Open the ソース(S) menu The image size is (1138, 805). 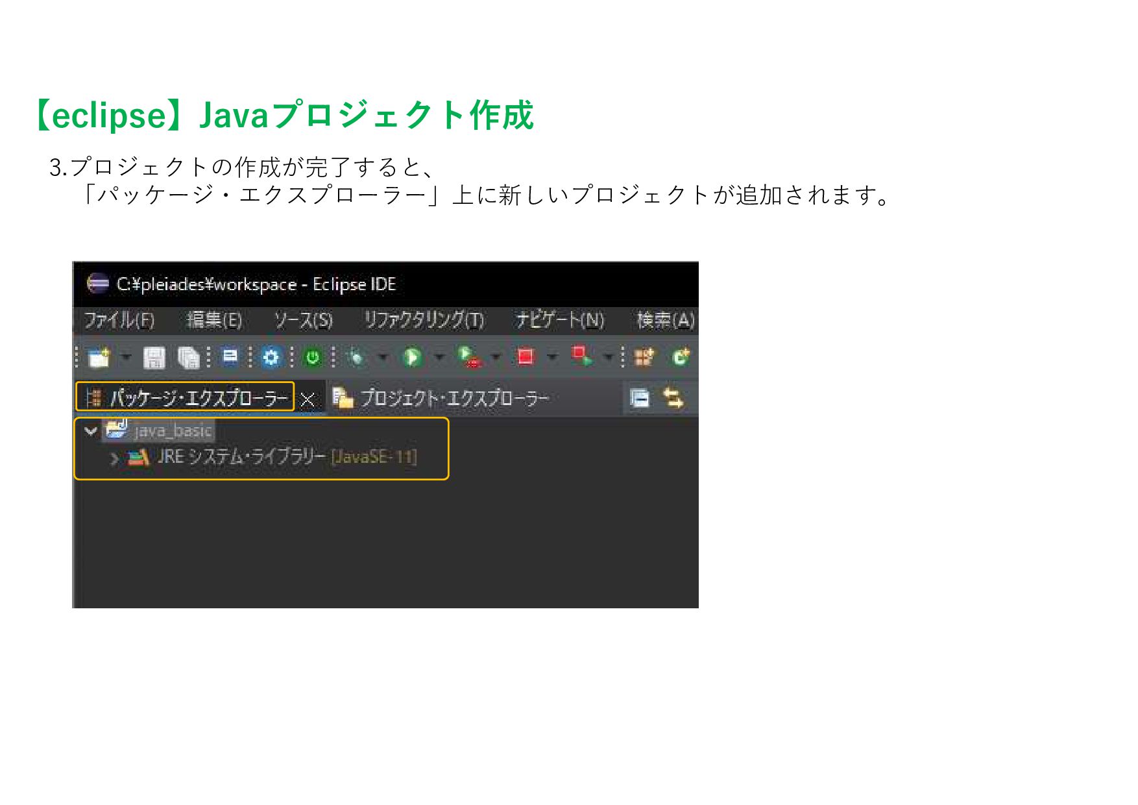point(303,320)
